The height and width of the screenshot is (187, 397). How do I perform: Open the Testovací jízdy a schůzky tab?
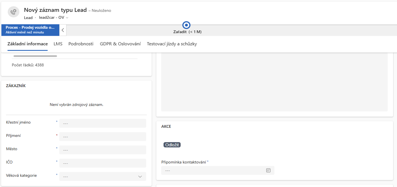tap(172, 44)
